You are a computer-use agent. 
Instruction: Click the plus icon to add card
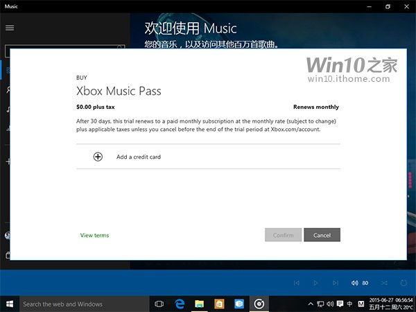[98, 157]
